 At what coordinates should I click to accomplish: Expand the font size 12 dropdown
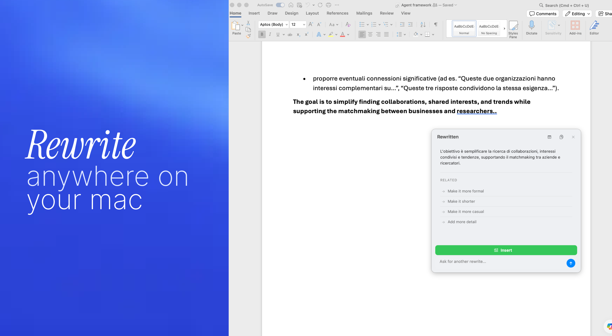point(304,25)
